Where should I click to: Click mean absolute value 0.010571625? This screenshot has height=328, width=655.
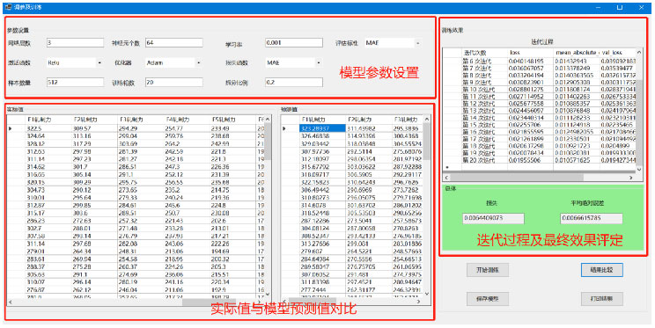tap(573, 160)
